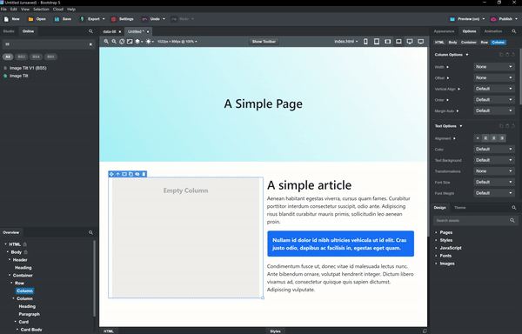The height and width of the screenshot is (334, 522).
Task: Clear the component search field
Action: (90, 44)
